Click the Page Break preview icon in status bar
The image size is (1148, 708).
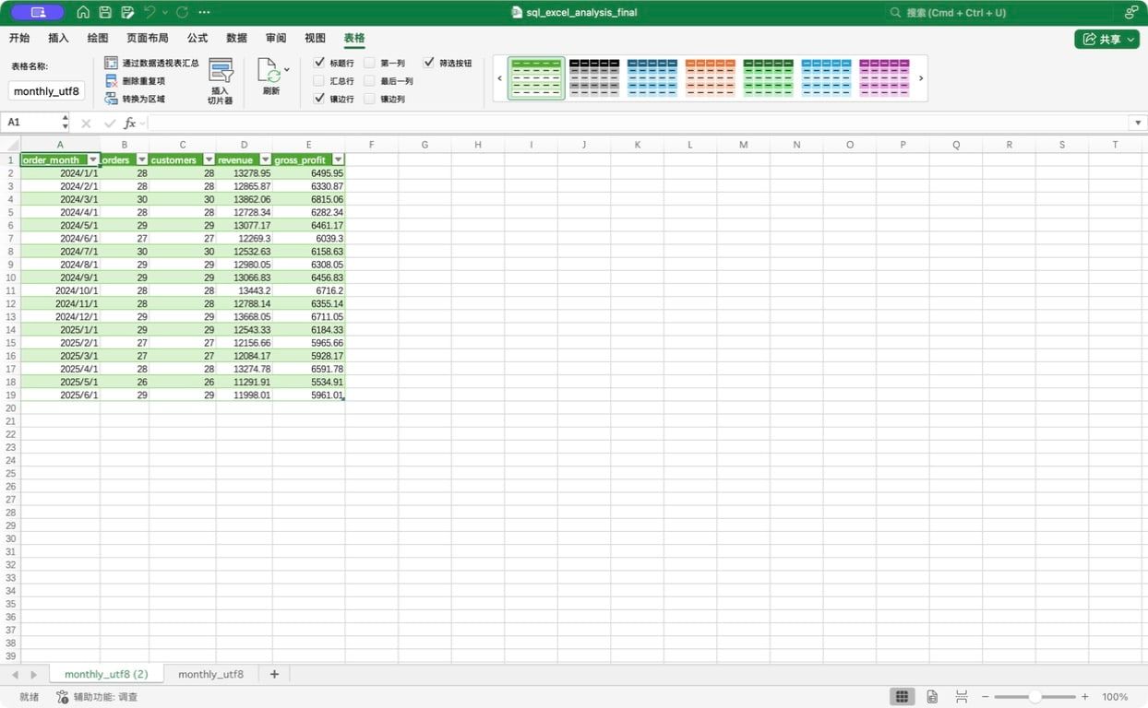pos(962,697)
